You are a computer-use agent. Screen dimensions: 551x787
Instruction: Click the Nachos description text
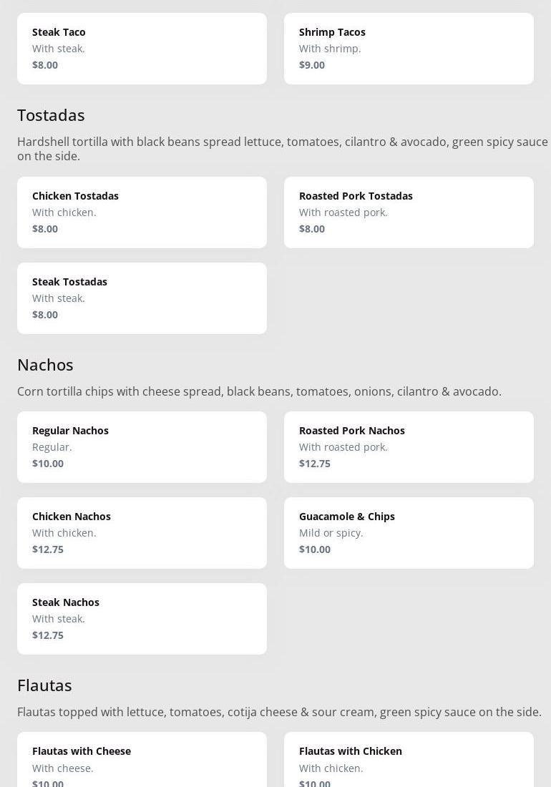[x=259, y=391]
